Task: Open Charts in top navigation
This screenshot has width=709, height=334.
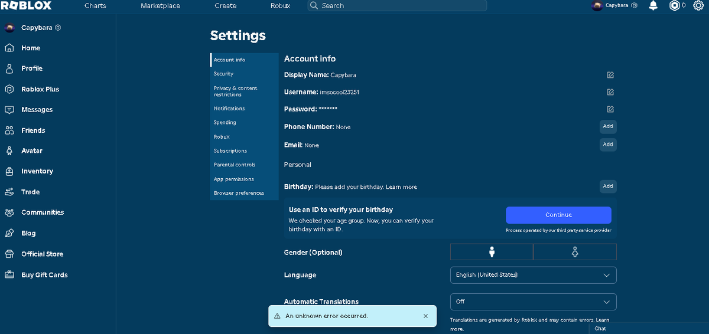Action: (95, 5)
